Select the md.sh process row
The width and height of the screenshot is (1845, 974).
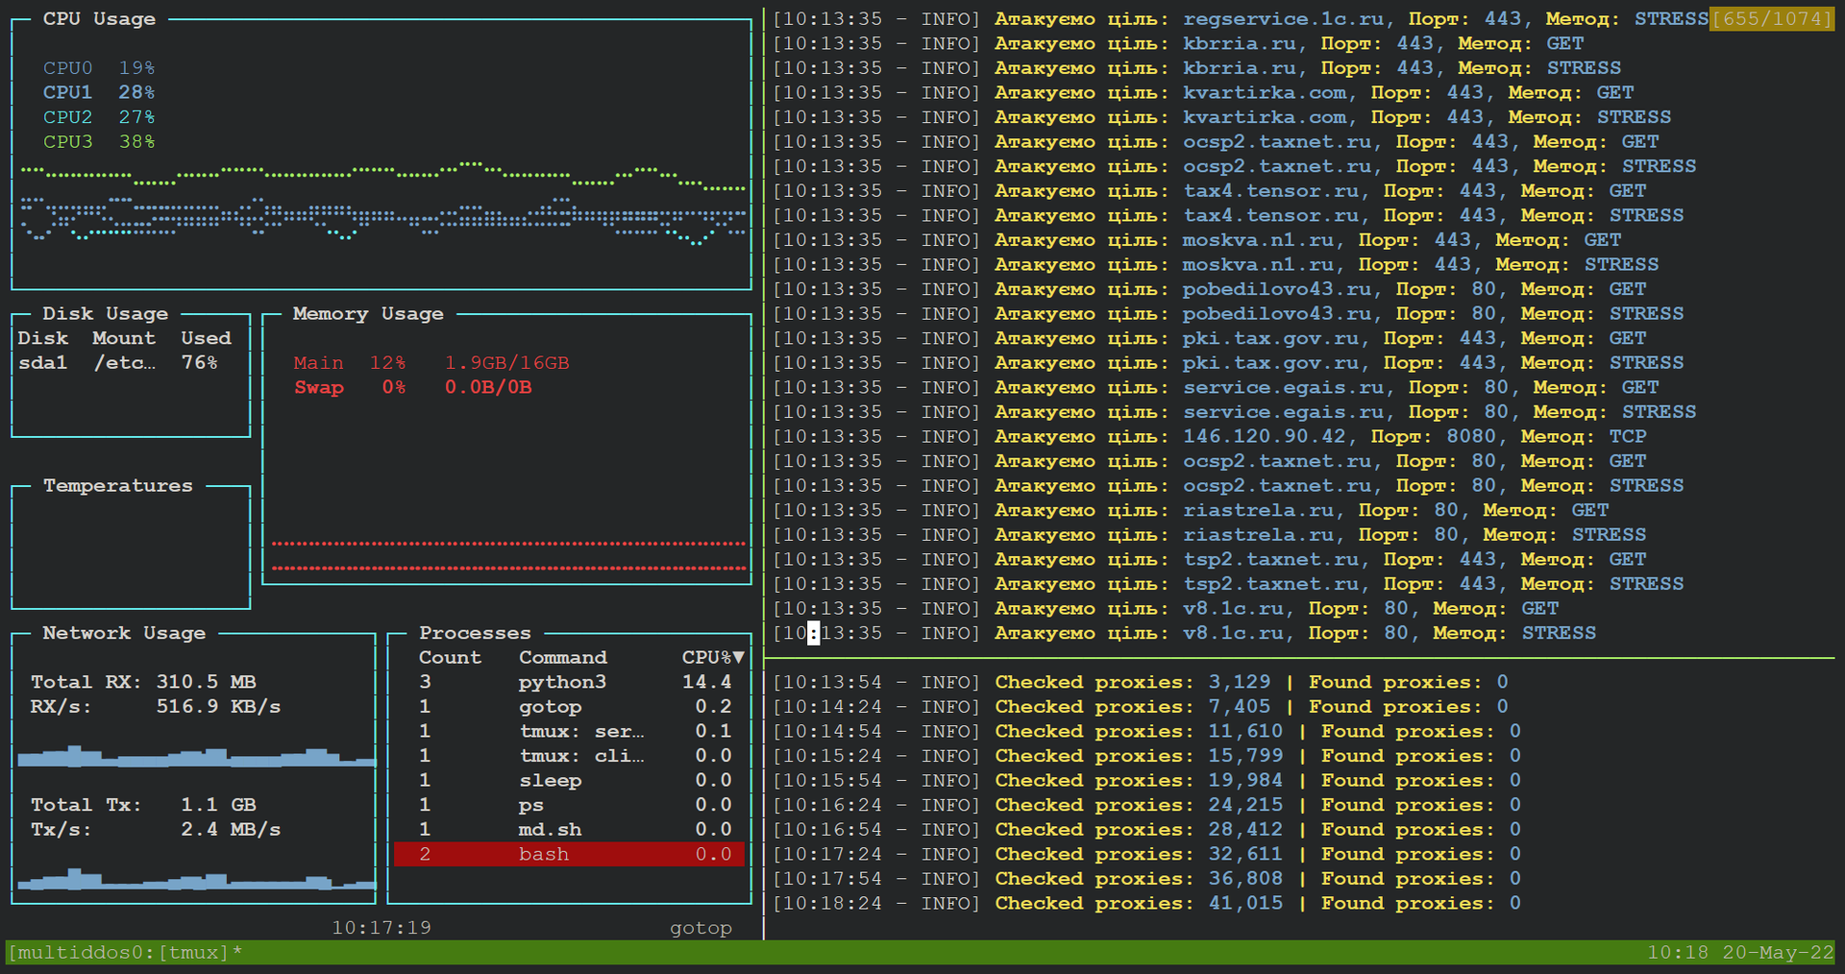coord(569,830)
